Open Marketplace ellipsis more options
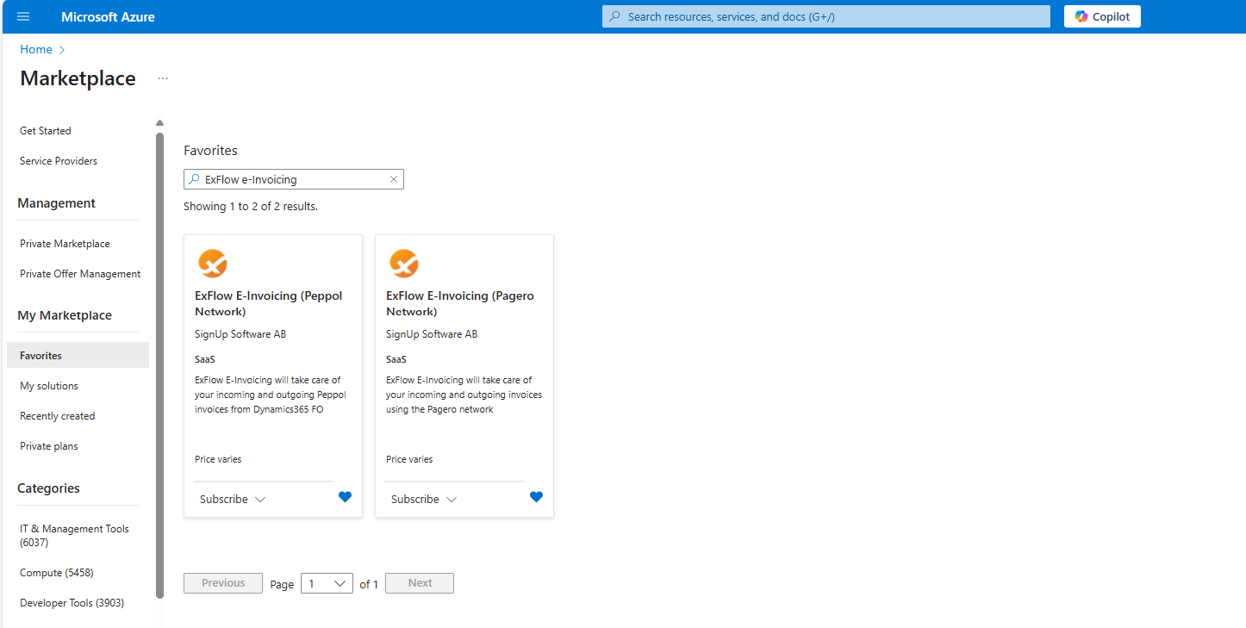This screenshot has height=628, width=1246. pyautogui.click(x=163, y=78)
